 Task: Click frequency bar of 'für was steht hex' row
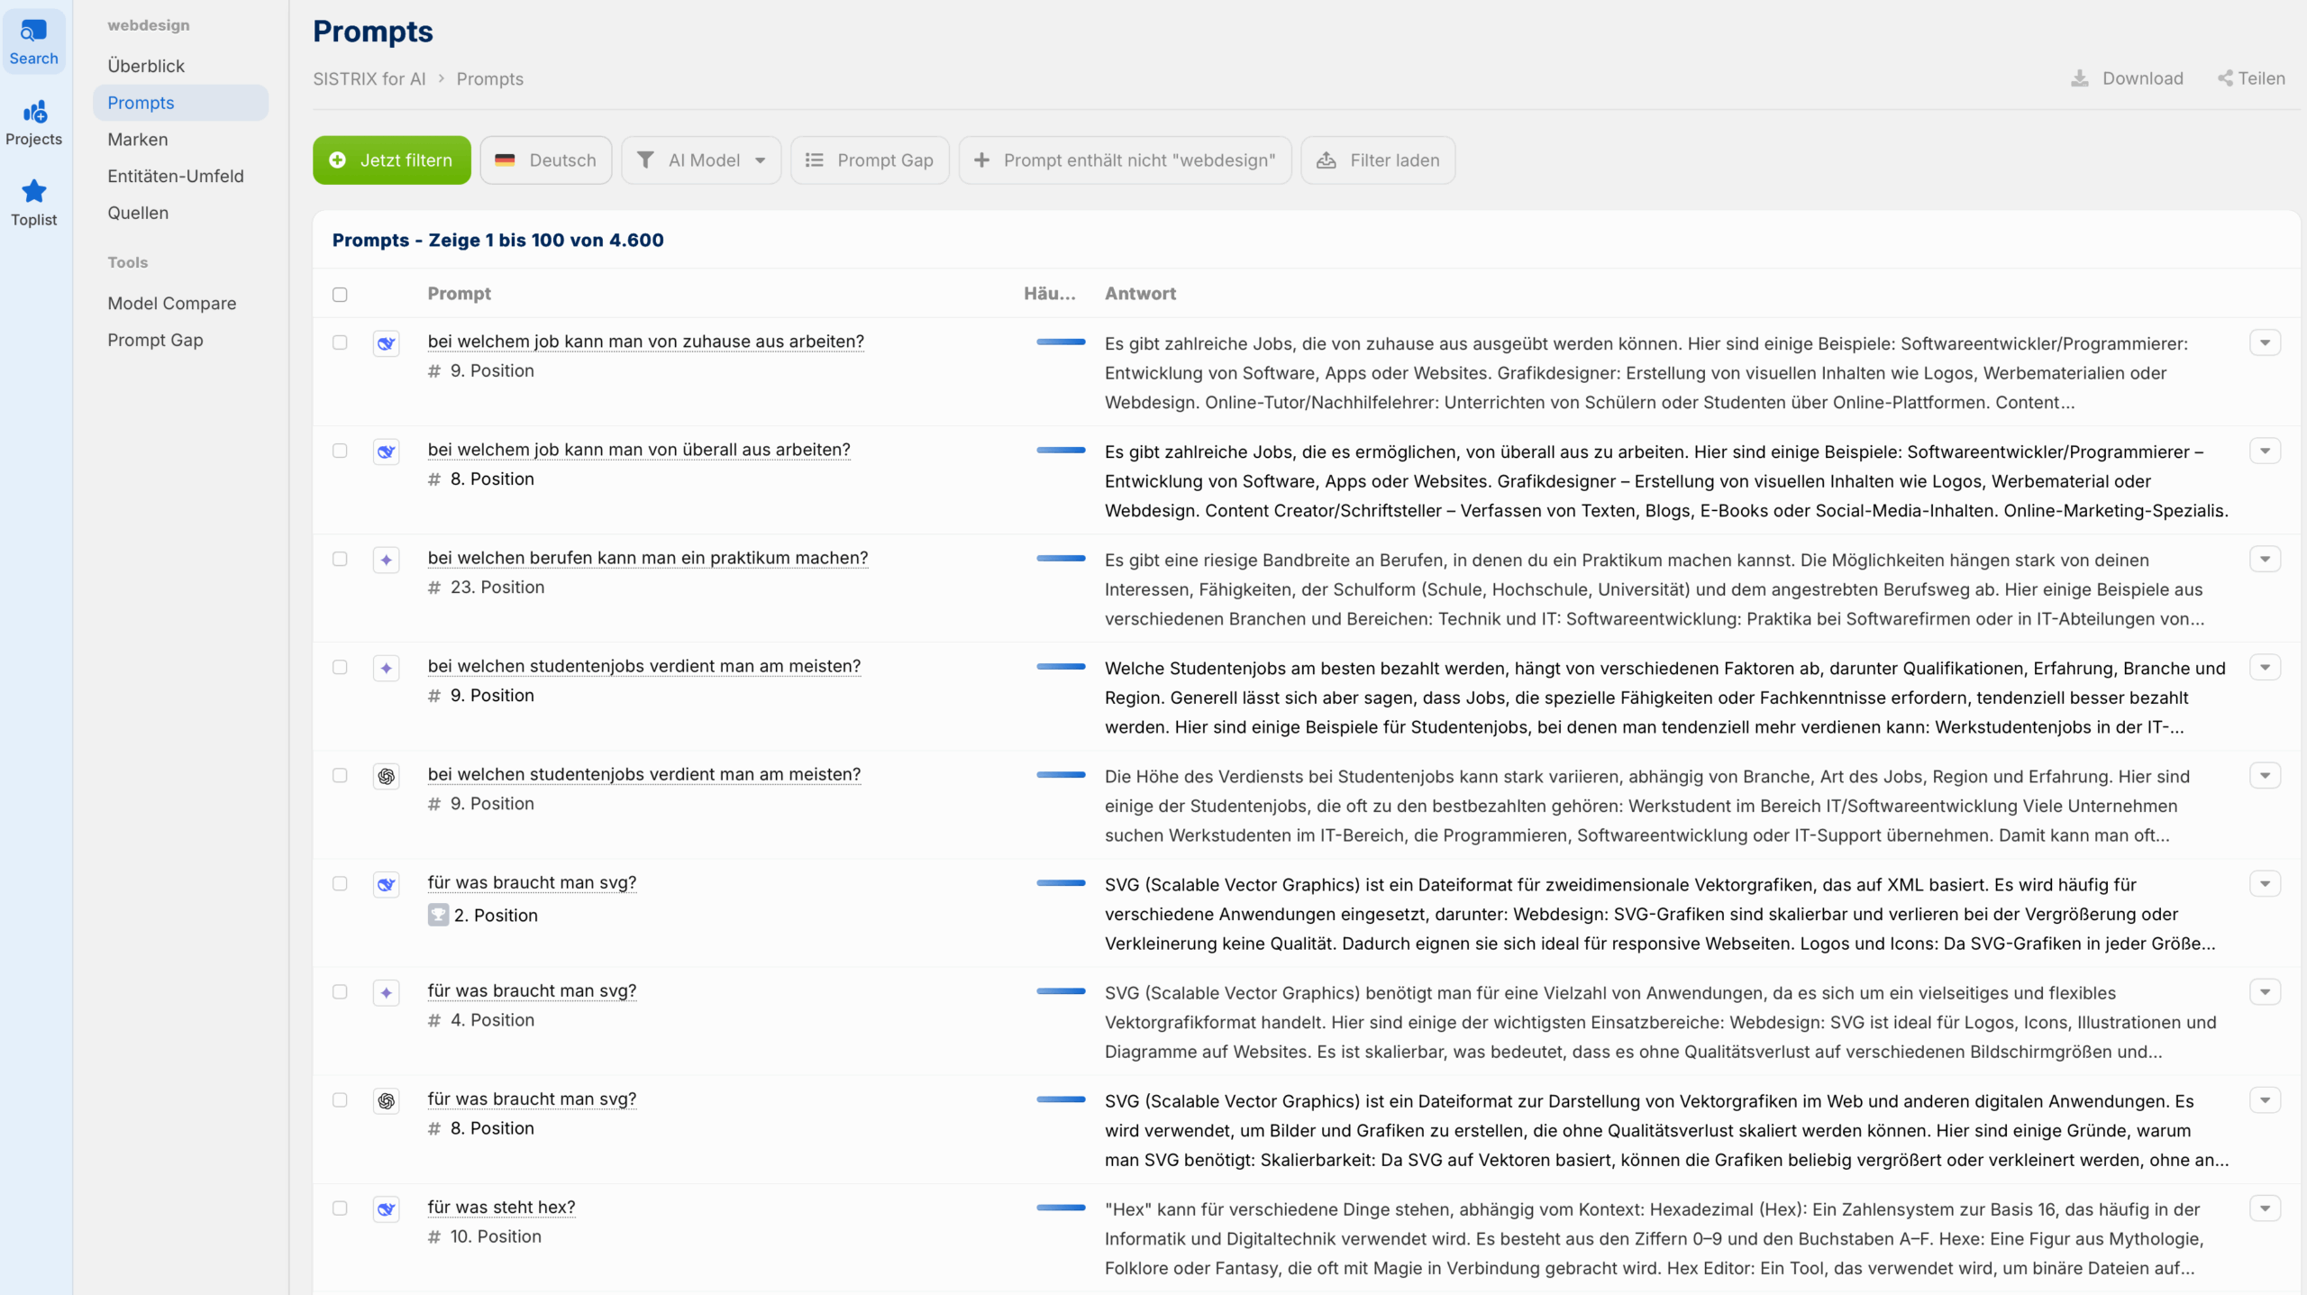pyautogui.click(x=1061, y=1208)
